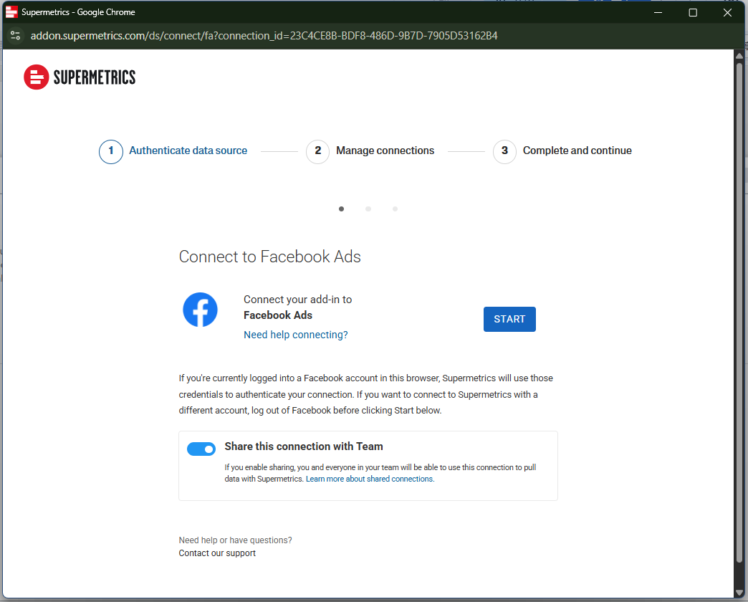Open the shared connections link
Viewport: 748px width, 602px height.
[x=399, y=479]
